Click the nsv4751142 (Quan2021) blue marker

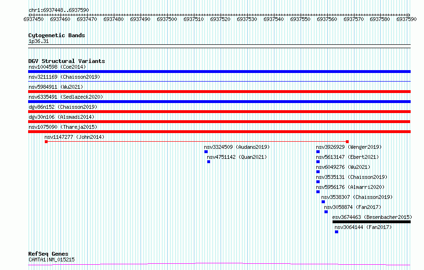point(209,162)
